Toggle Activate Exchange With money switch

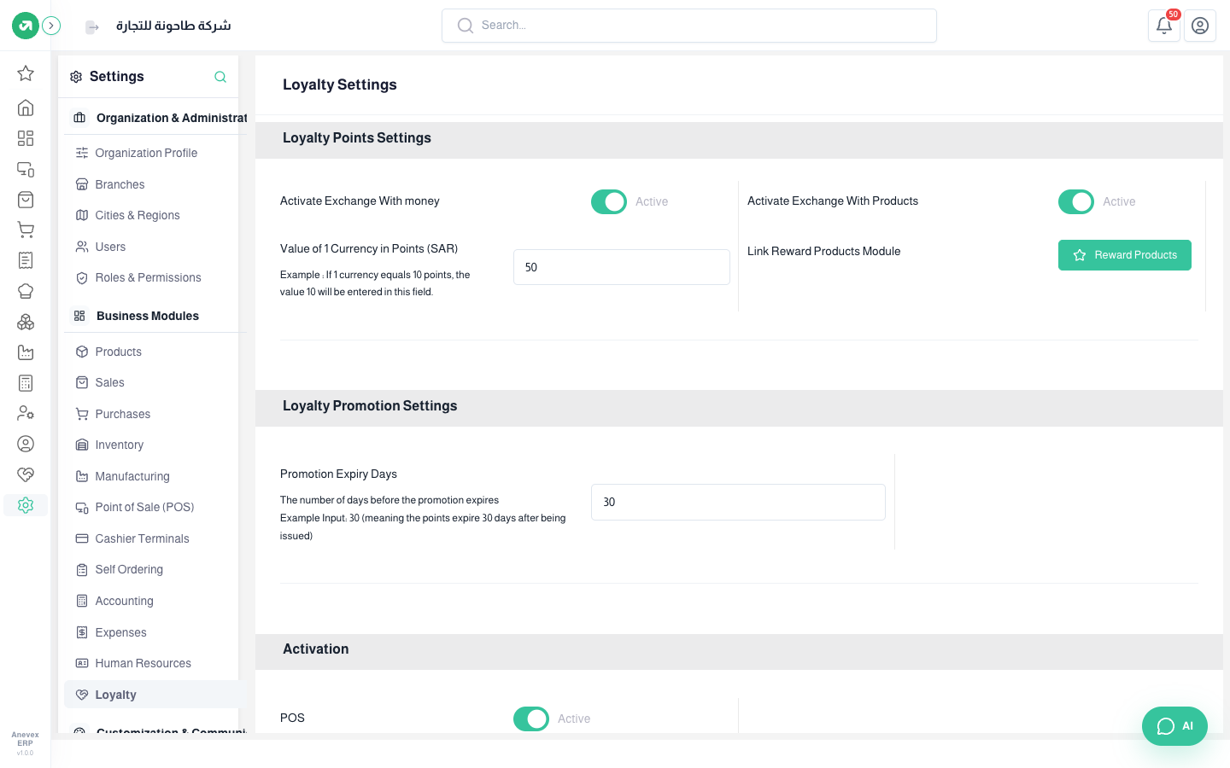(609, 201)
